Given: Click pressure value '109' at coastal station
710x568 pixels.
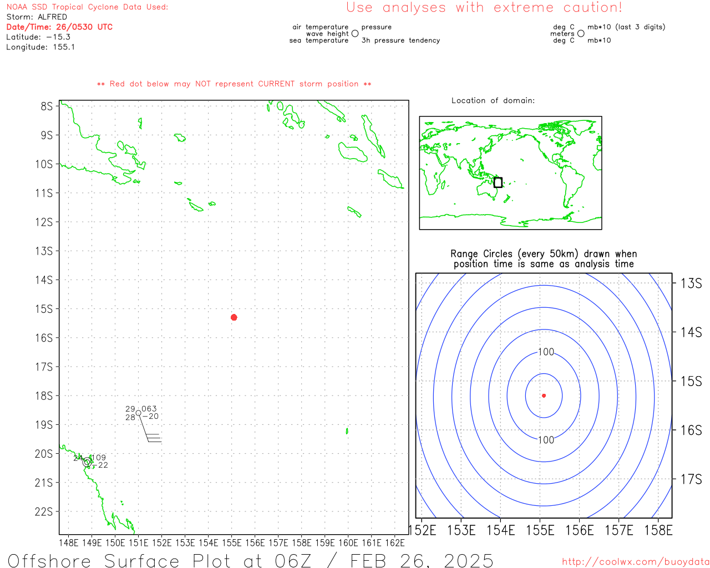Looking at the screenshot, I should pos(99,458).
